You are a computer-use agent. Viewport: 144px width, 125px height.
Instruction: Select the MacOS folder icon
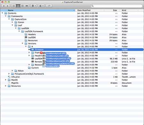pyautogui.click(x=9, y=80)
